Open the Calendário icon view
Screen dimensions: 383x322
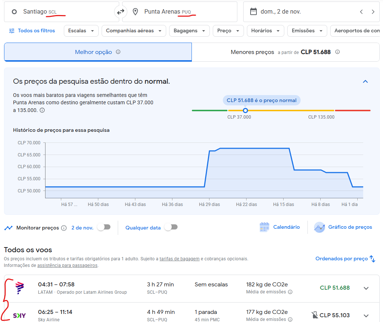pos(265,227)
